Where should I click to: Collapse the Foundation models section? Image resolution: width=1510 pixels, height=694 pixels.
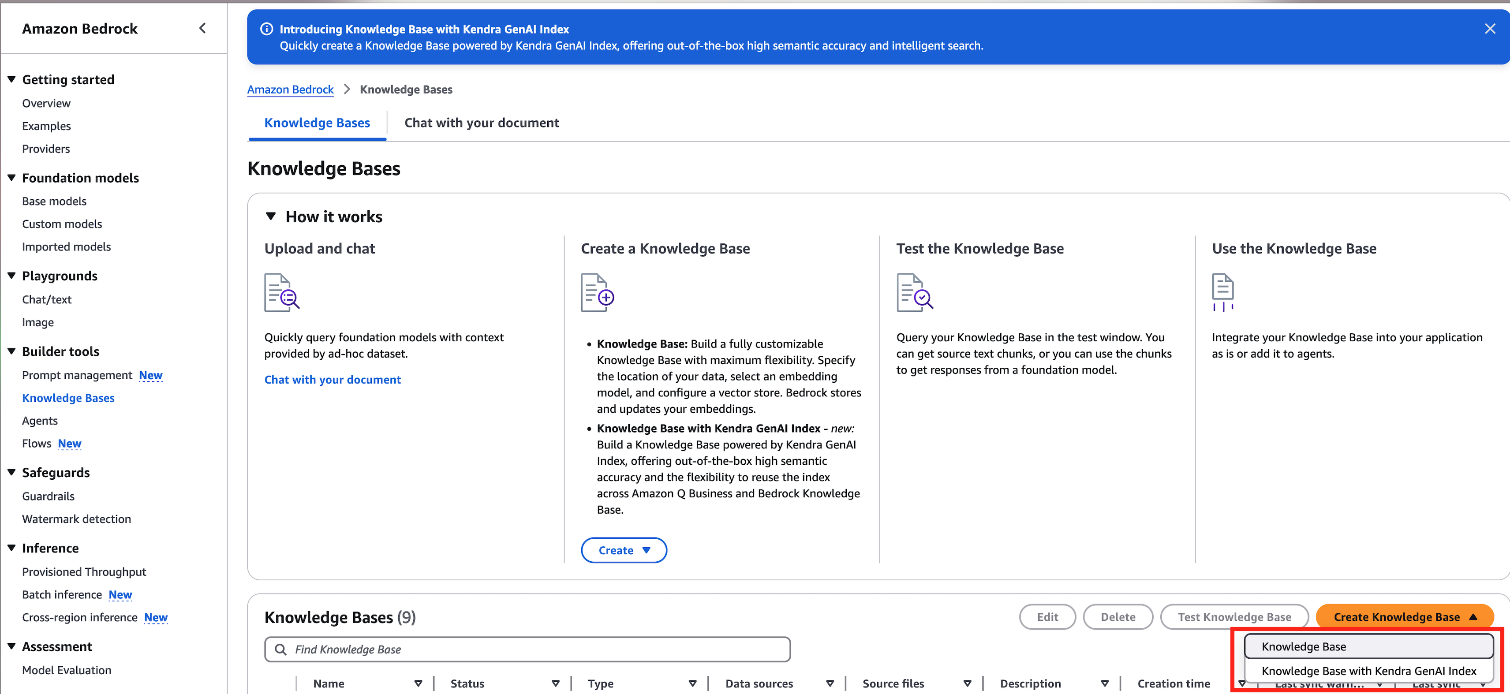[11, 178]
